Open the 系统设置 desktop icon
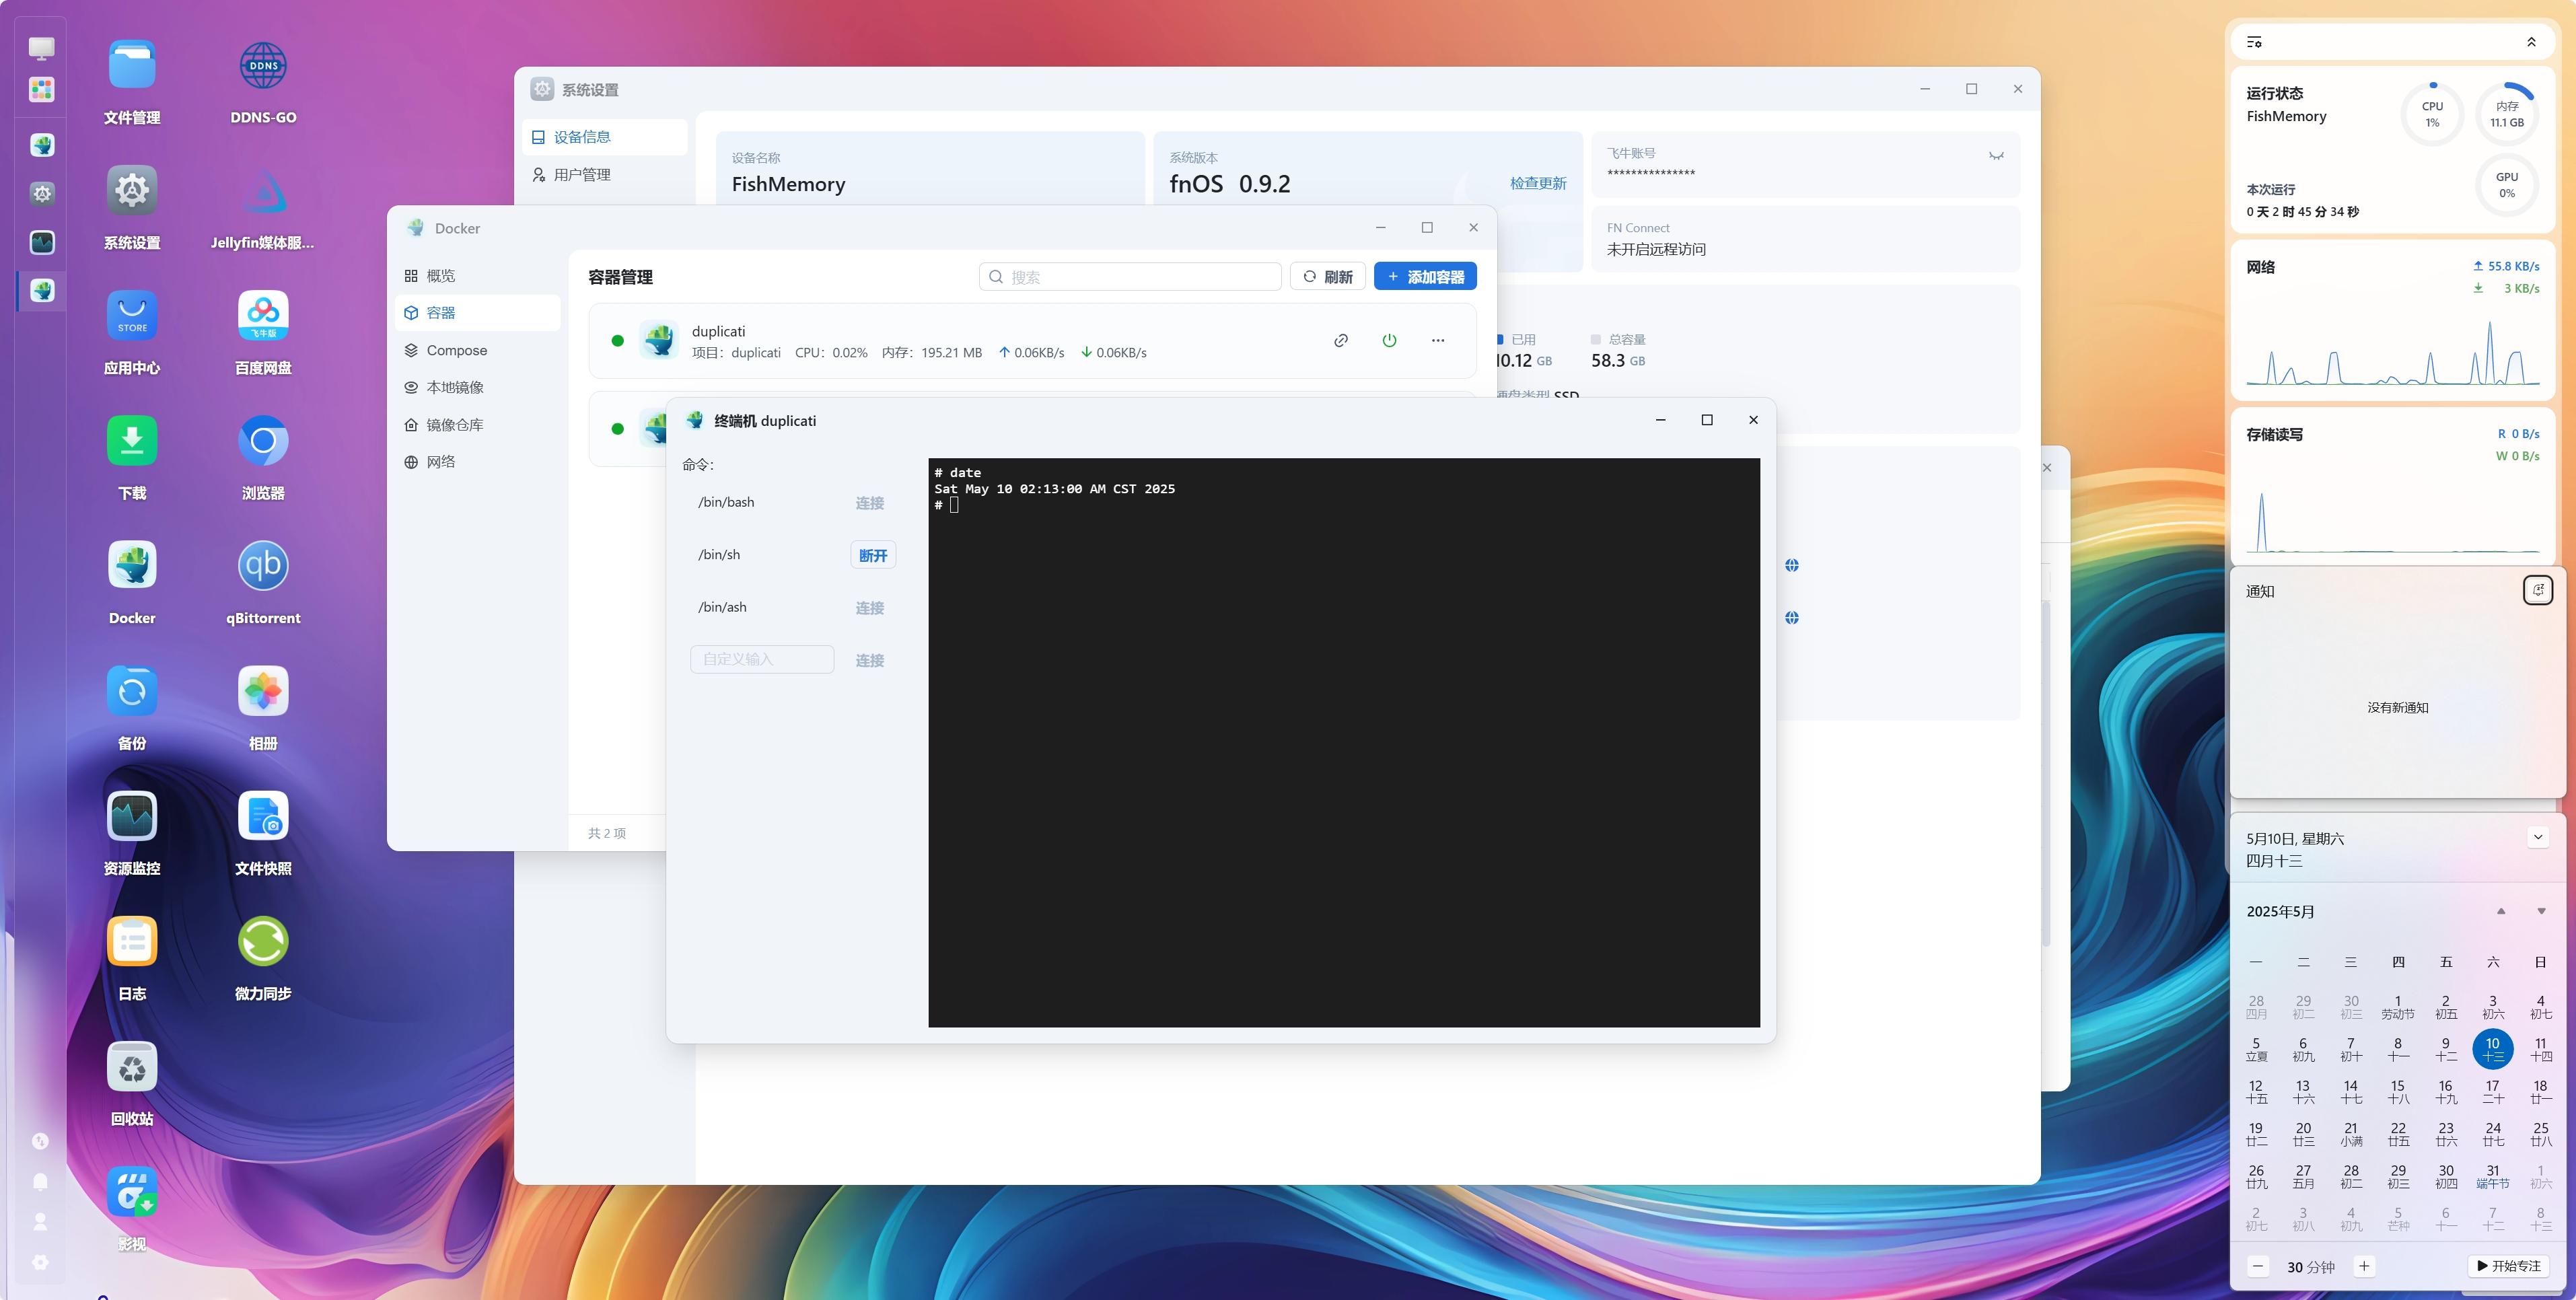2576x1300 pixels. (132, 191)
